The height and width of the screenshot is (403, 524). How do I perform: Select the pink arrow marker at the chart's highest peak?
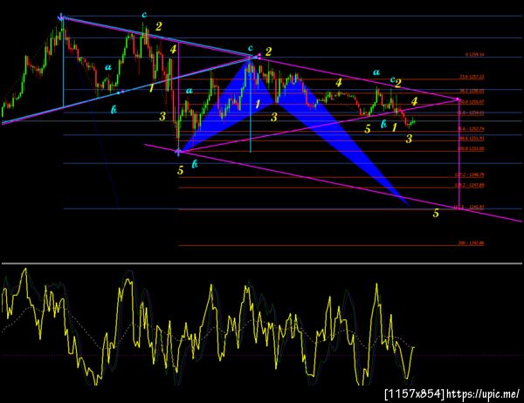pos(61,17)
